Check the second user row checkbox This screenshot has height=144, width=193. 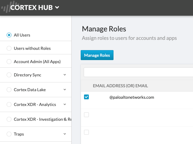[86, 115]
